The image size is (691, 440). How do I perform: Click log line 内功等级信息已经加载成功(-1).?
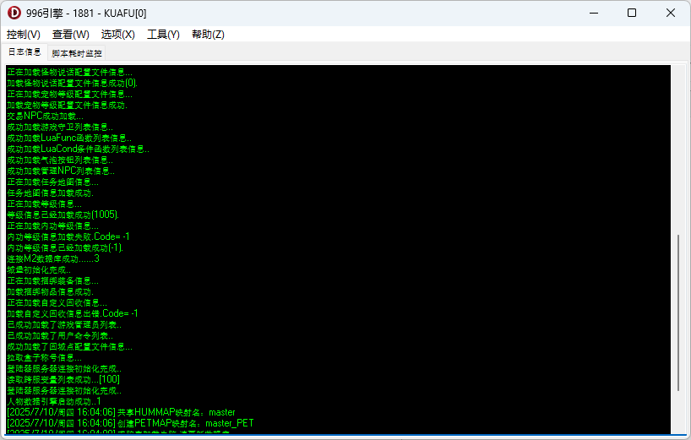point(65,248)
